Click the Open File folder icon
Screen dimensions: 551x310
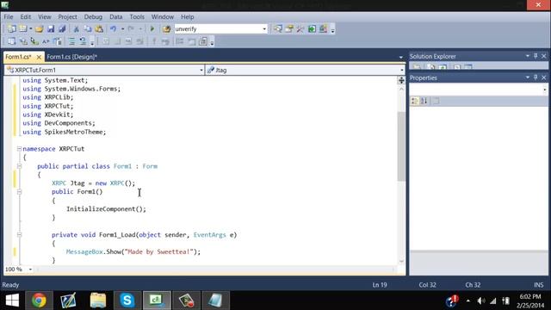(39, 28)
